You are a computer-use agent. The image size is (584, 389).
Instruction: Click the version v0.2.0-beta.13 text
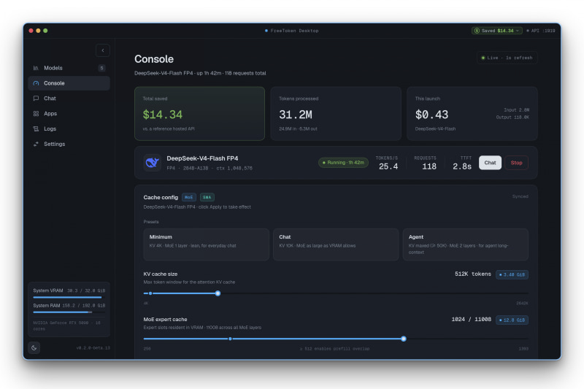coord(93,347)
